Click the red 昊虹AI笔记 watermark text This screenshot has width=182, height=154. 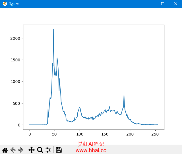coord(91,144)
